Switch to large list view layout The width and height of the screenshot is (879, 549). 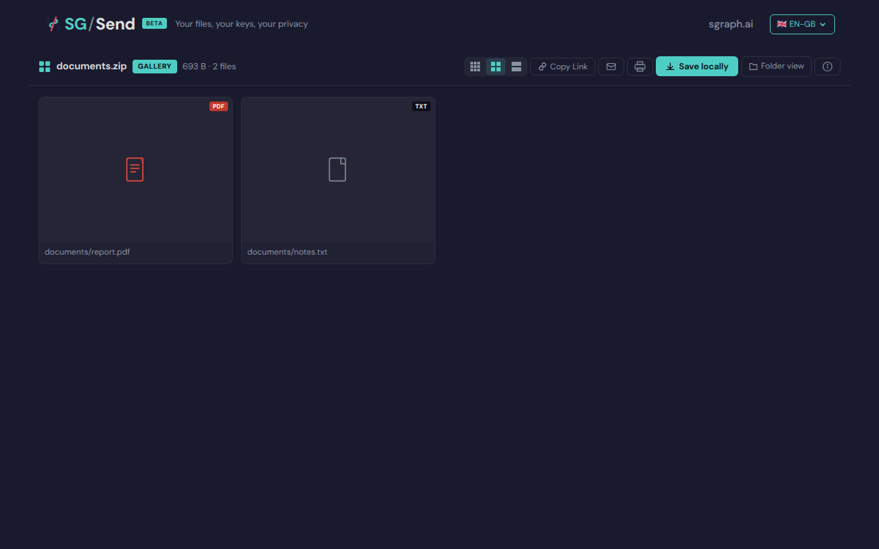pyautogui.click(x=516, y=67)
